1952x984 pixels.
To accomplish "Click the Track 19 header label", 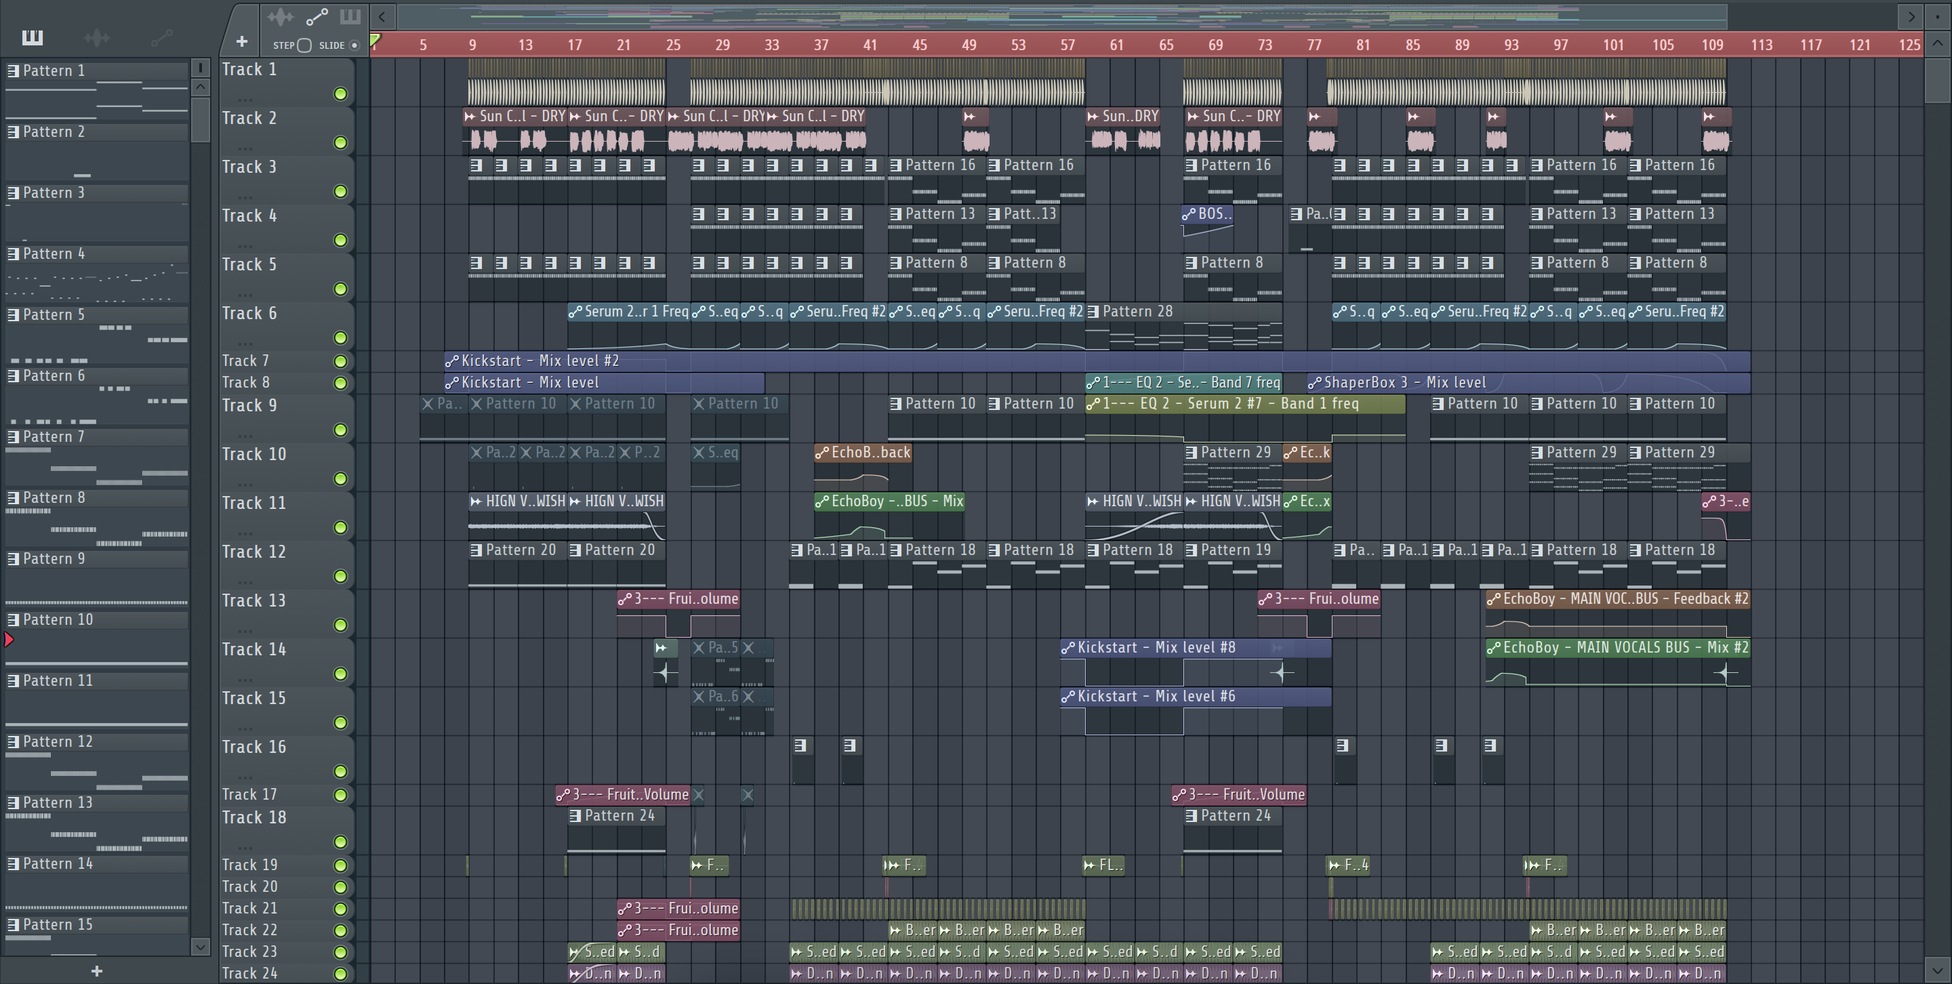I will (249, 865).
